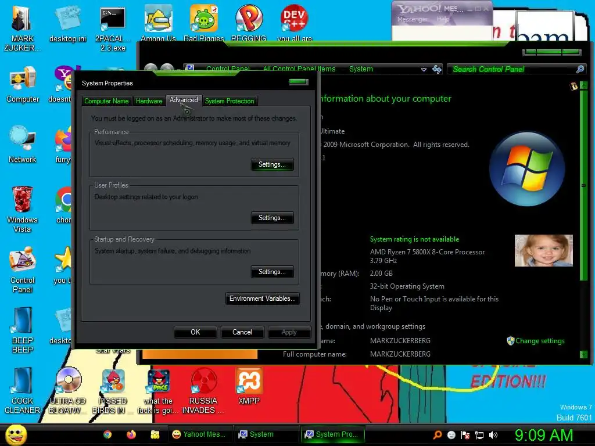
Task: Switch to the Hardware tab
Action: tap(149, 101)
